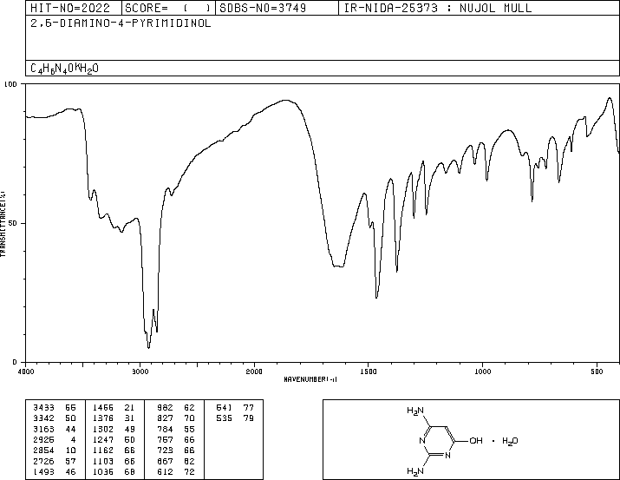
Task: Select peak table row 1466 21
Action: 114,407
